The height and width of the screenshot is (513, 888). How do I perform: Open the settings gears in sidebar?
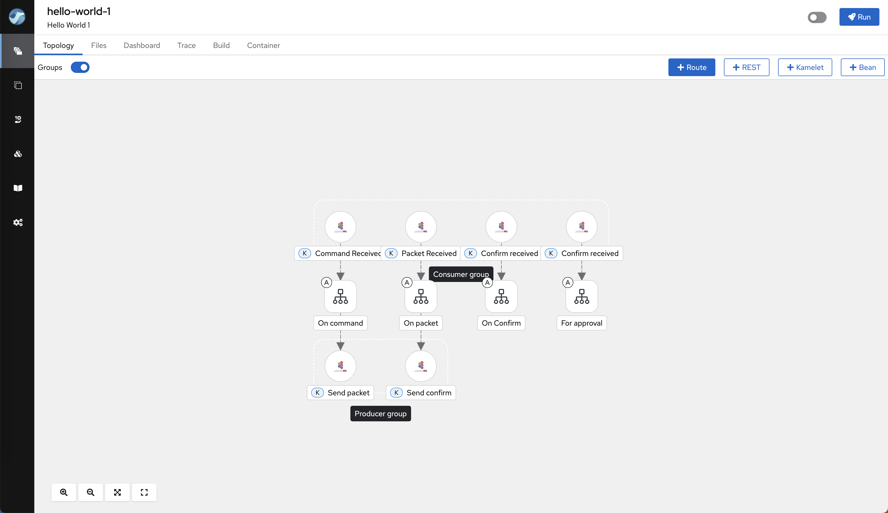(18, 222)
